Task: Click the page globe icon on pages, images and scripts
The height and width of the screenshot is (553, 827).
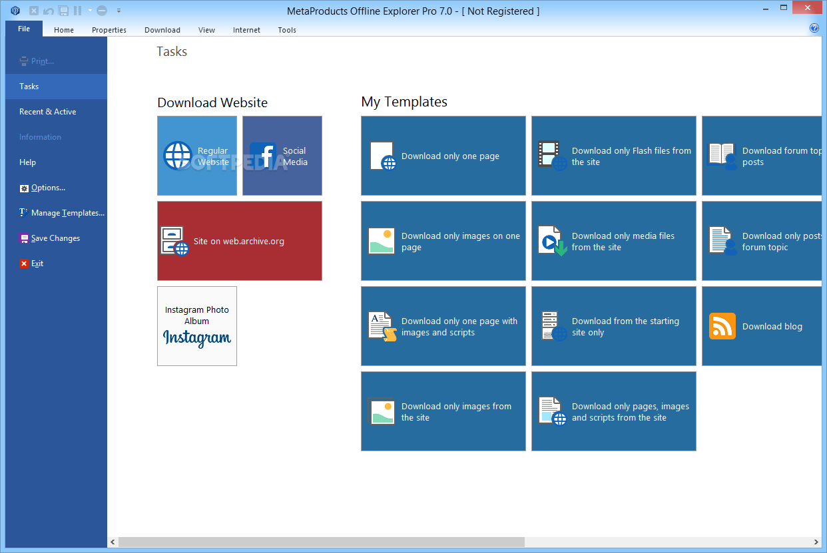Action: [x=553, y=411]
